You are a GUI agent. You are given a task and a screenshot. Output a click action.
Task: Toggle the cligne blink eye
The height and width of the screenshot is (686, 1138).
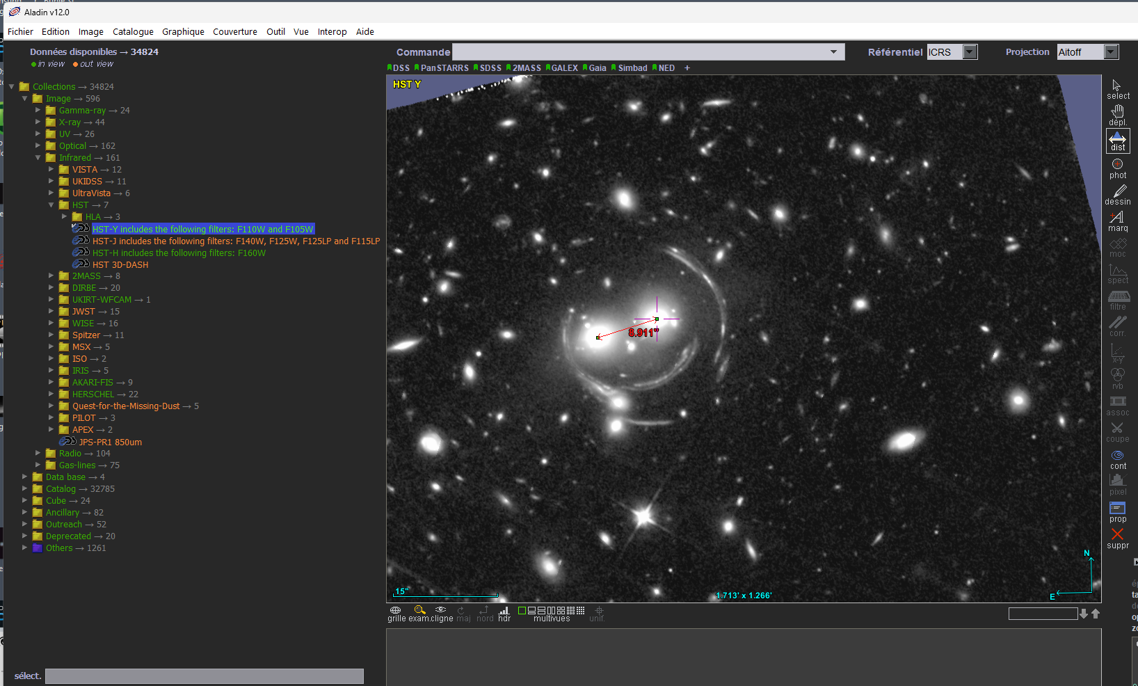(441, 614)
